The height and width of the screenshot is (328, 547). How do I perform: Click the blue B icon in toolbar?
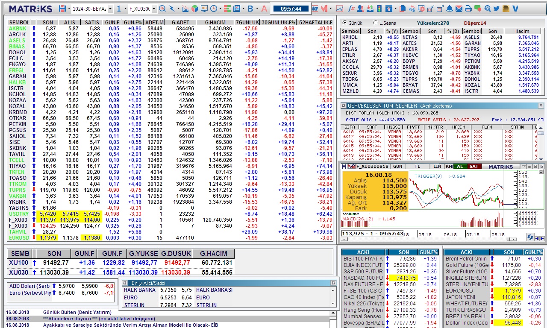(250, 9)
